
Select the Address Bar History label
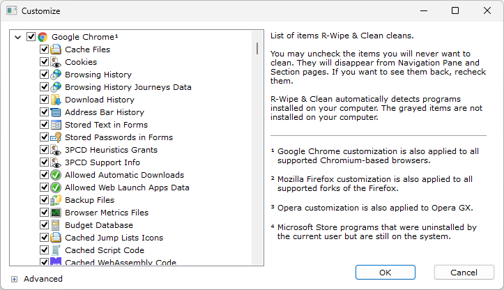(x=105, y=112)
